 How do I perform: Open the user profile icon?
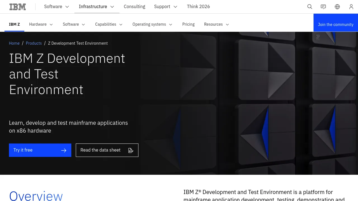click(351, 7)
